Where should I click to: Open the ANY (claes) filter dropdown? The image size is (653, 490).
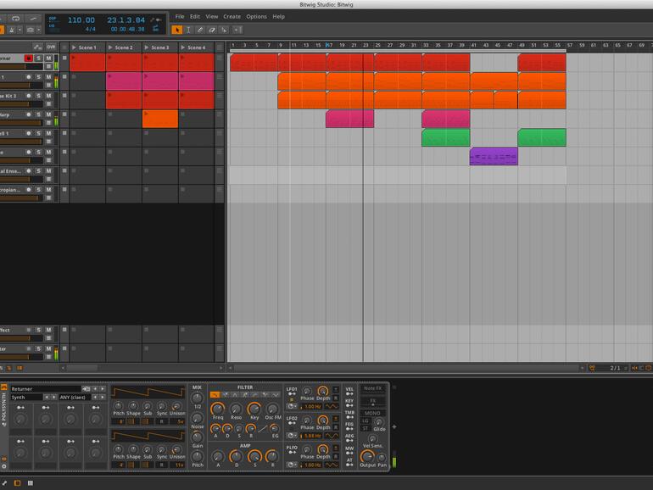(x=75, y=397)
